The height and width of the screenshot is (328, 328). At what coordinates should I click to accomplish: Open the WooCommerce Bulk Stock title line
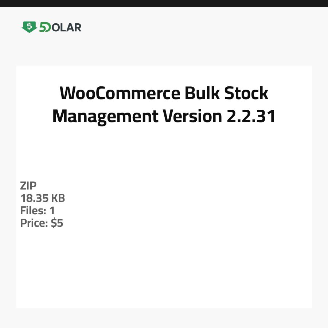164,93
